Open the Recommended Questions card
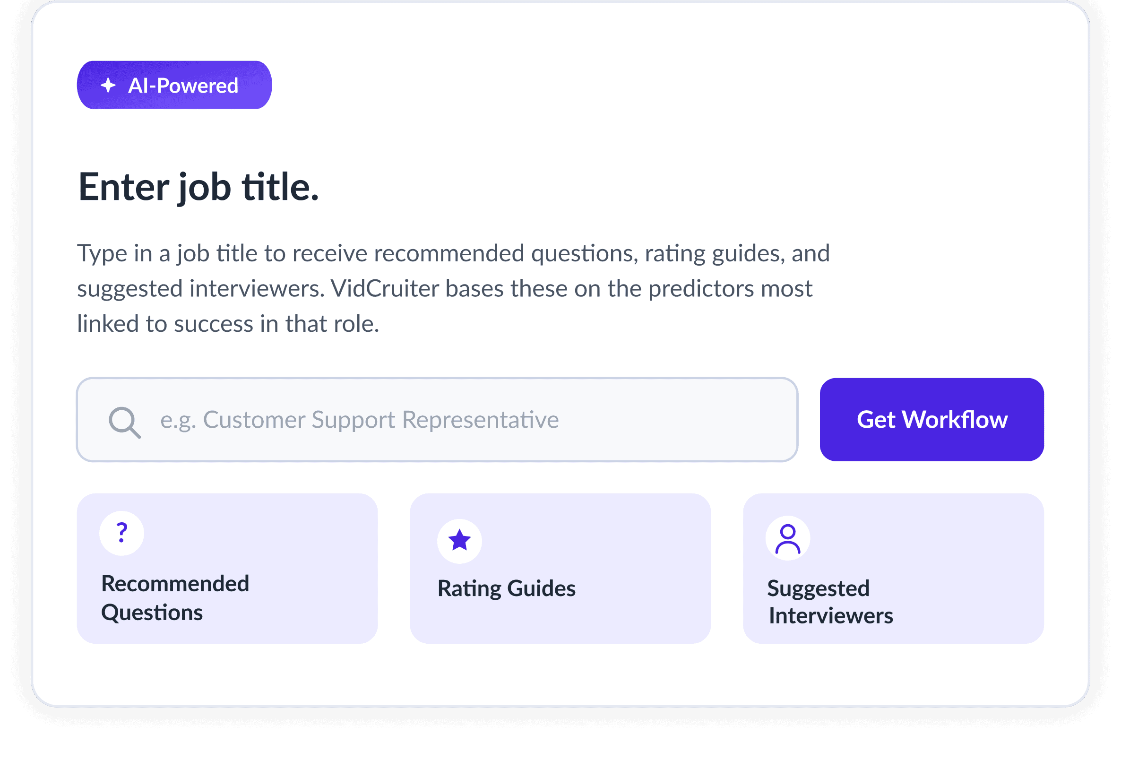Image resolution: width=1121 pixels, height=769 pixels. pos(227,568)
